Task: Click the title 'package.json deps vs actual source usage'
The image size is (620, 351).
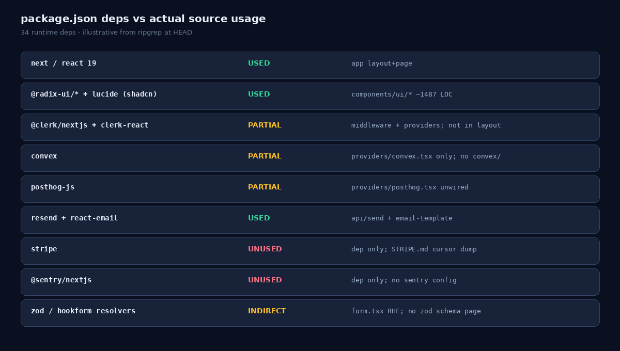Action: tap(143, 19)
